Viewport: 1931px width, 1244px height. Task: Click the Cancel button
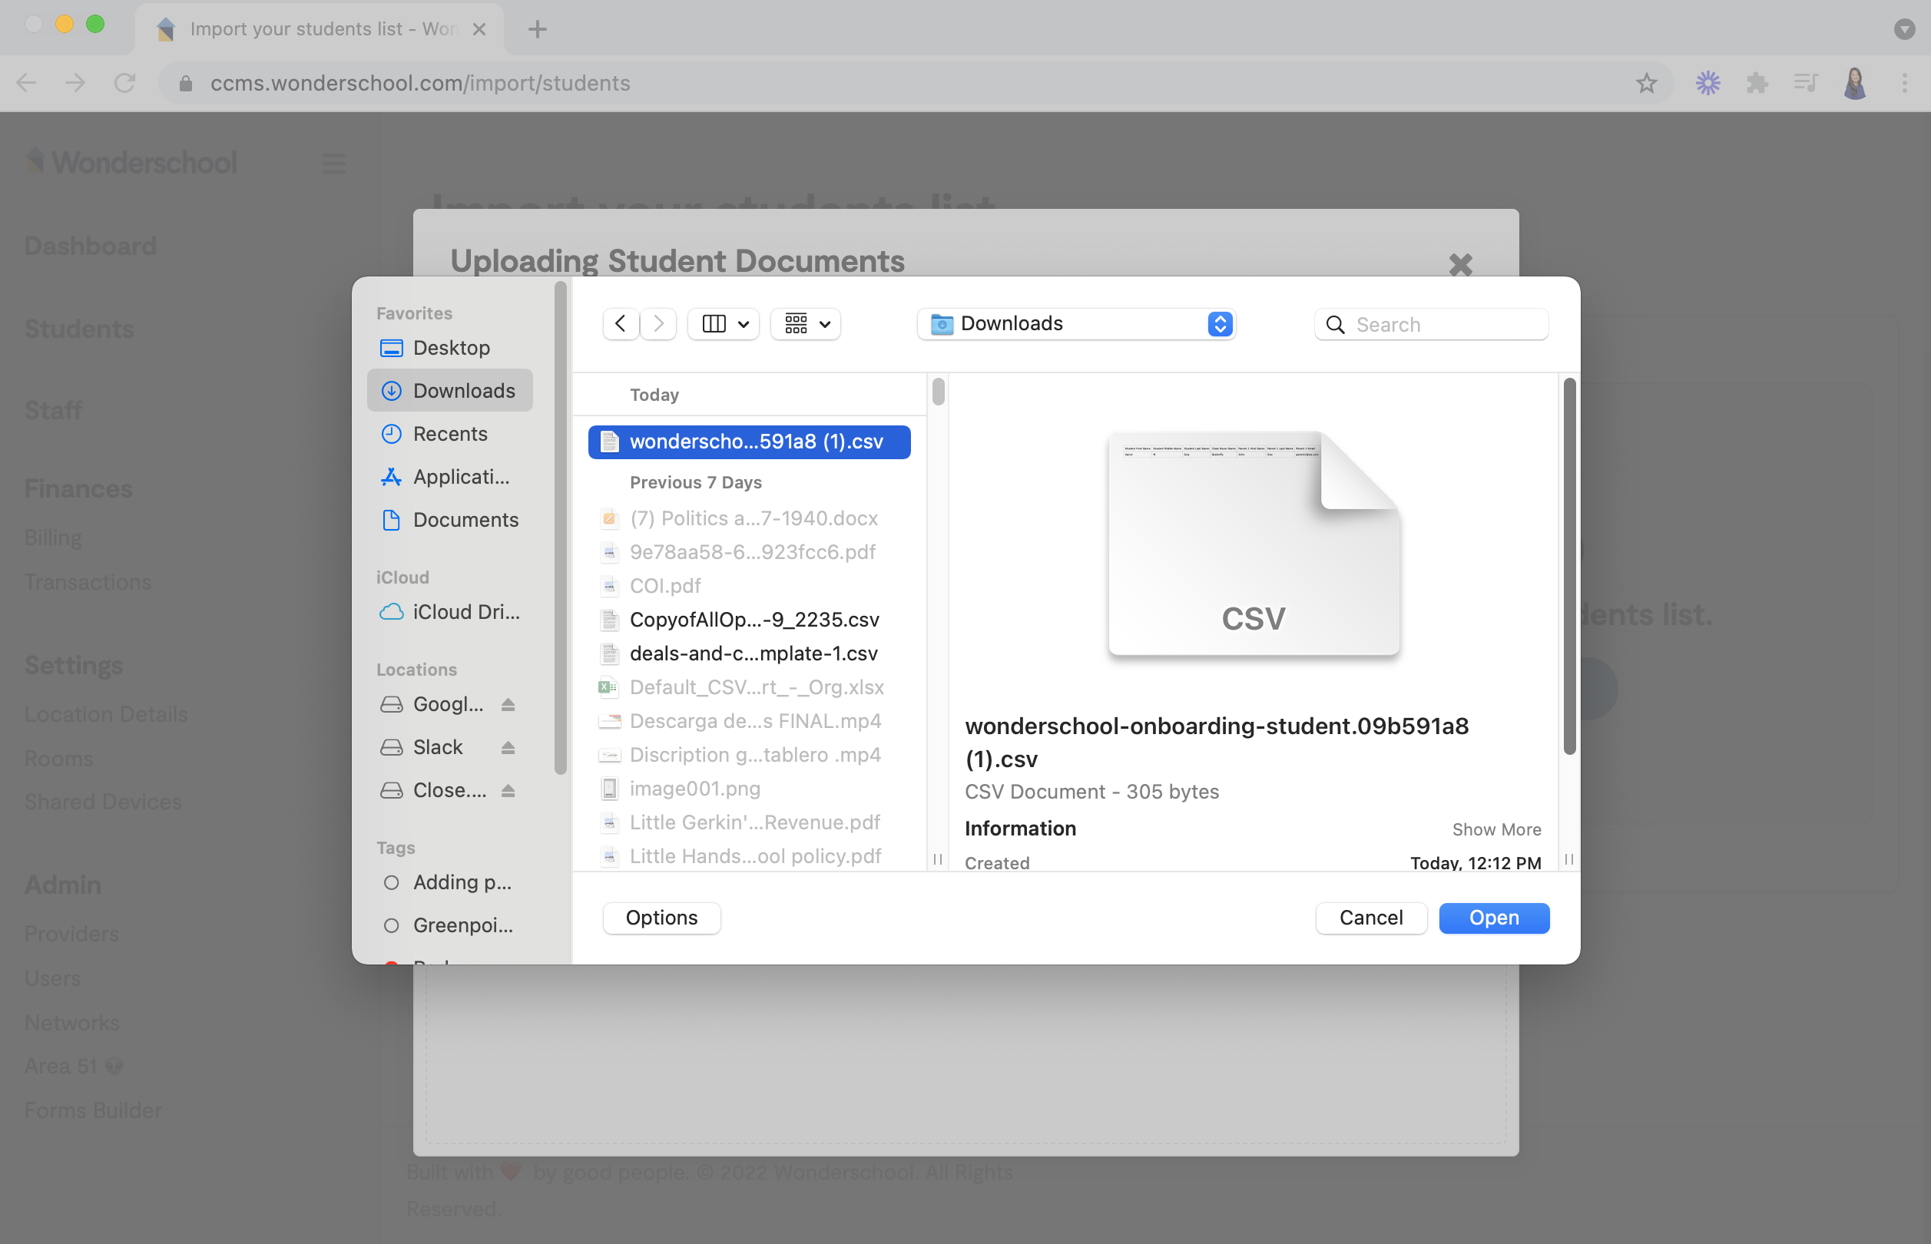[1371, 918]
